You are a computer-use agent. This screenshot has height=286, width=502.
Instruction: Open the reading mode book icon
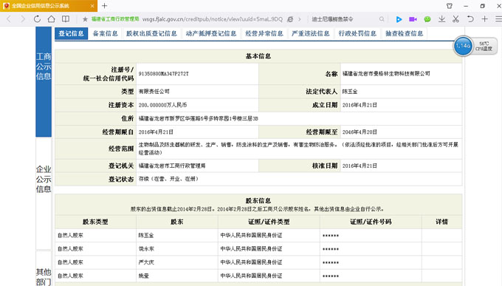pyautogui.click(x=66, y=19)
